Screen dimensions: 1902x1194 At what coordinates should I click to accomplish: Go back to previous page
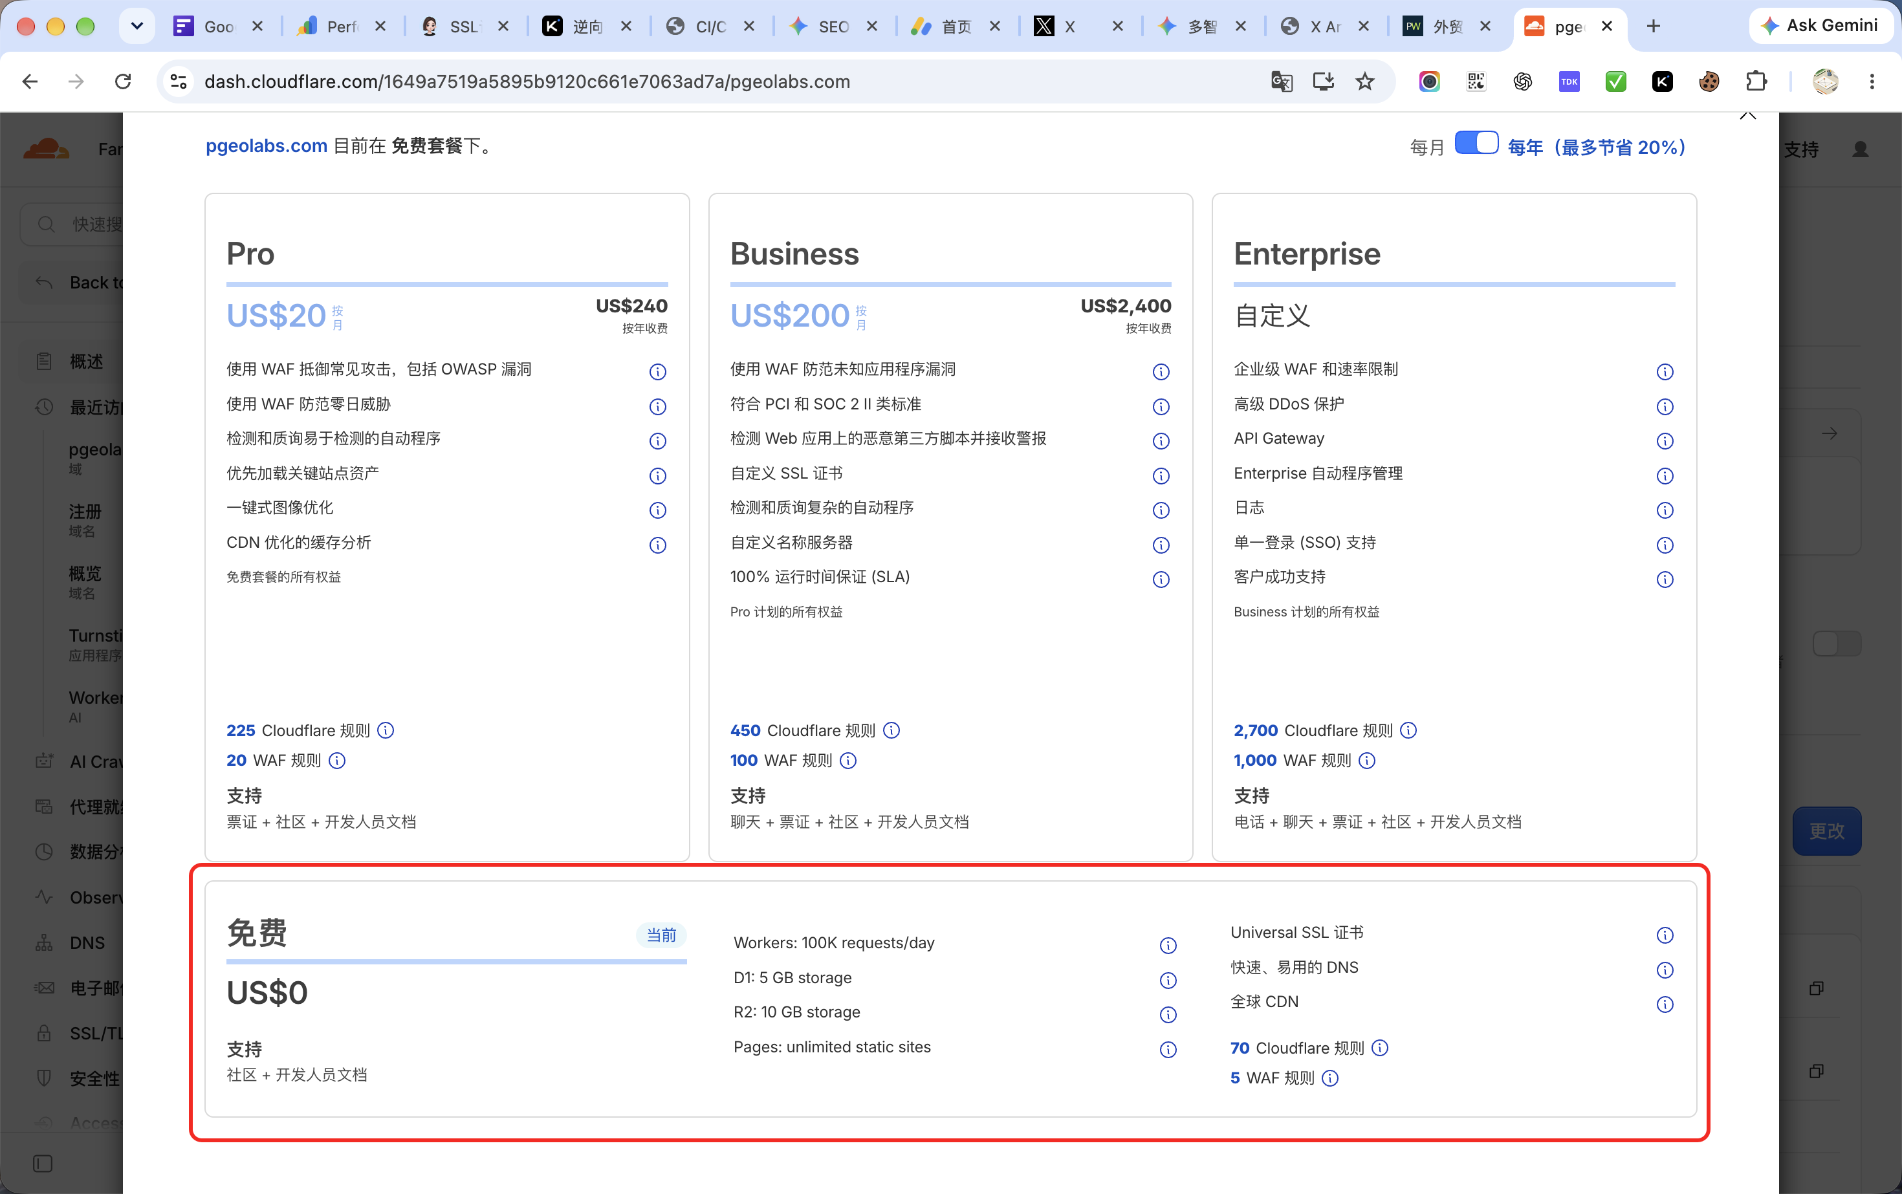pyautogui.click(x=30, y=81)
